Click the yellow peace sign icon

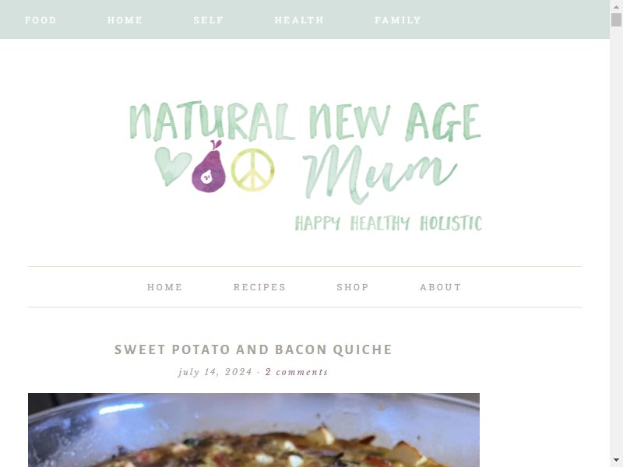pyautogui.click(x=252, y=170)
